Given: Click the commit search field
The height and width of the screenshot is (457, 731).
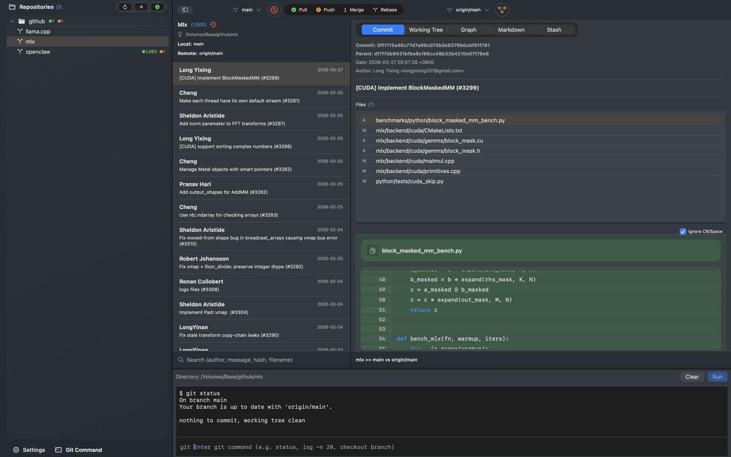Looking at the screenshot, I should 263,360.
